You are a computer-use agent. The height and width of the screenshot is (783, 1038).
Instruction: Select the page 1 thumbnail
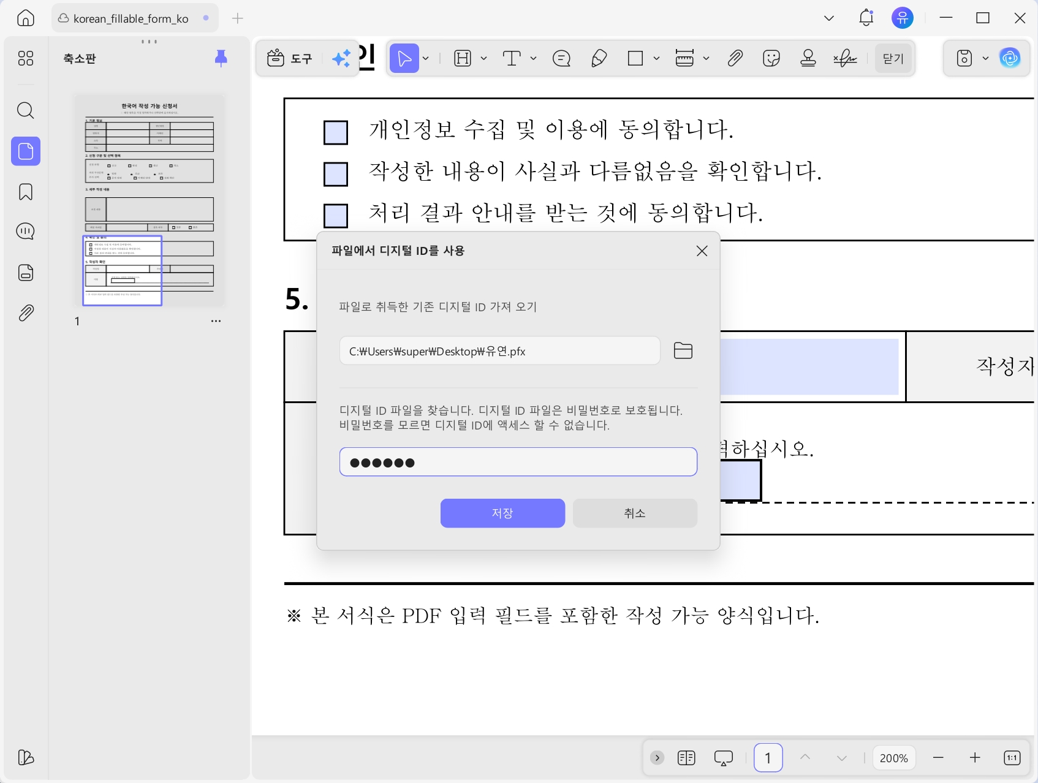pos(149,200)
